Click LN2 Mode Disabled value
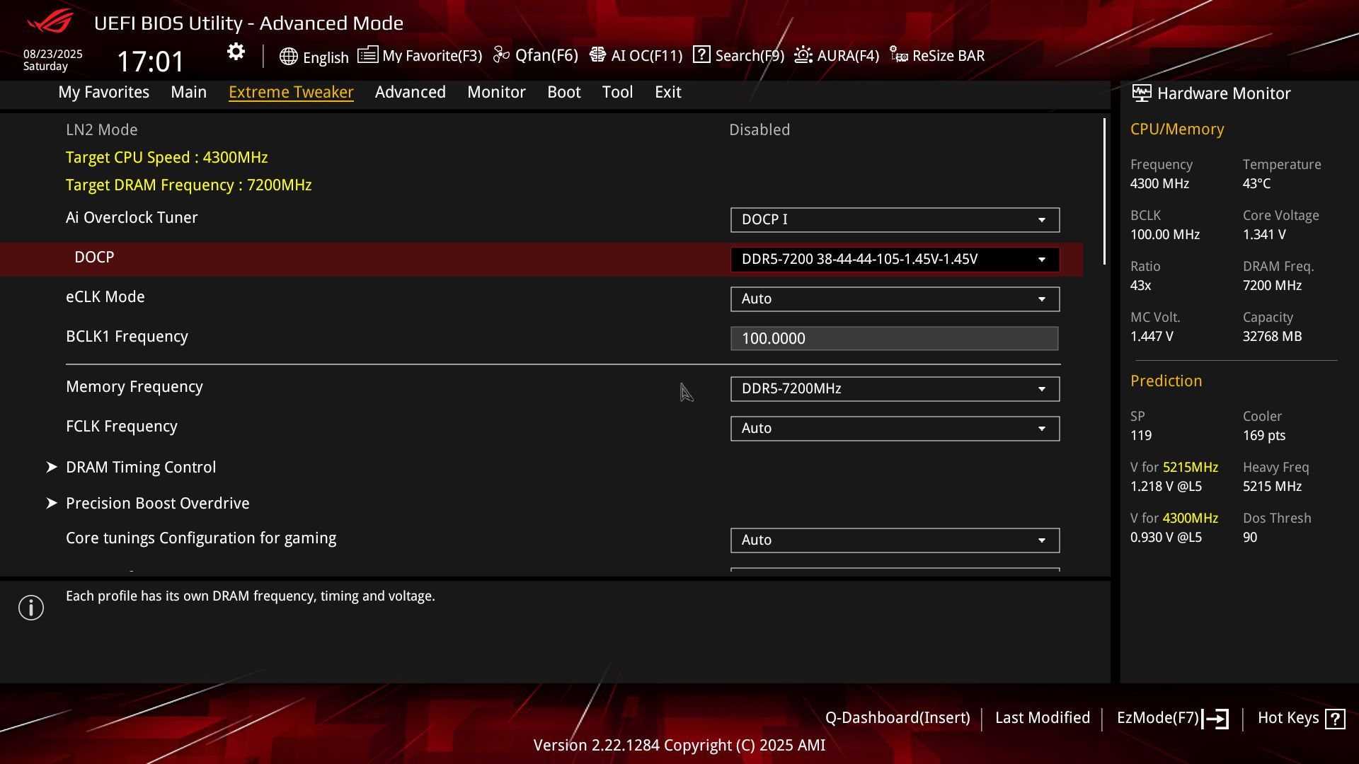 click(759, 129)
